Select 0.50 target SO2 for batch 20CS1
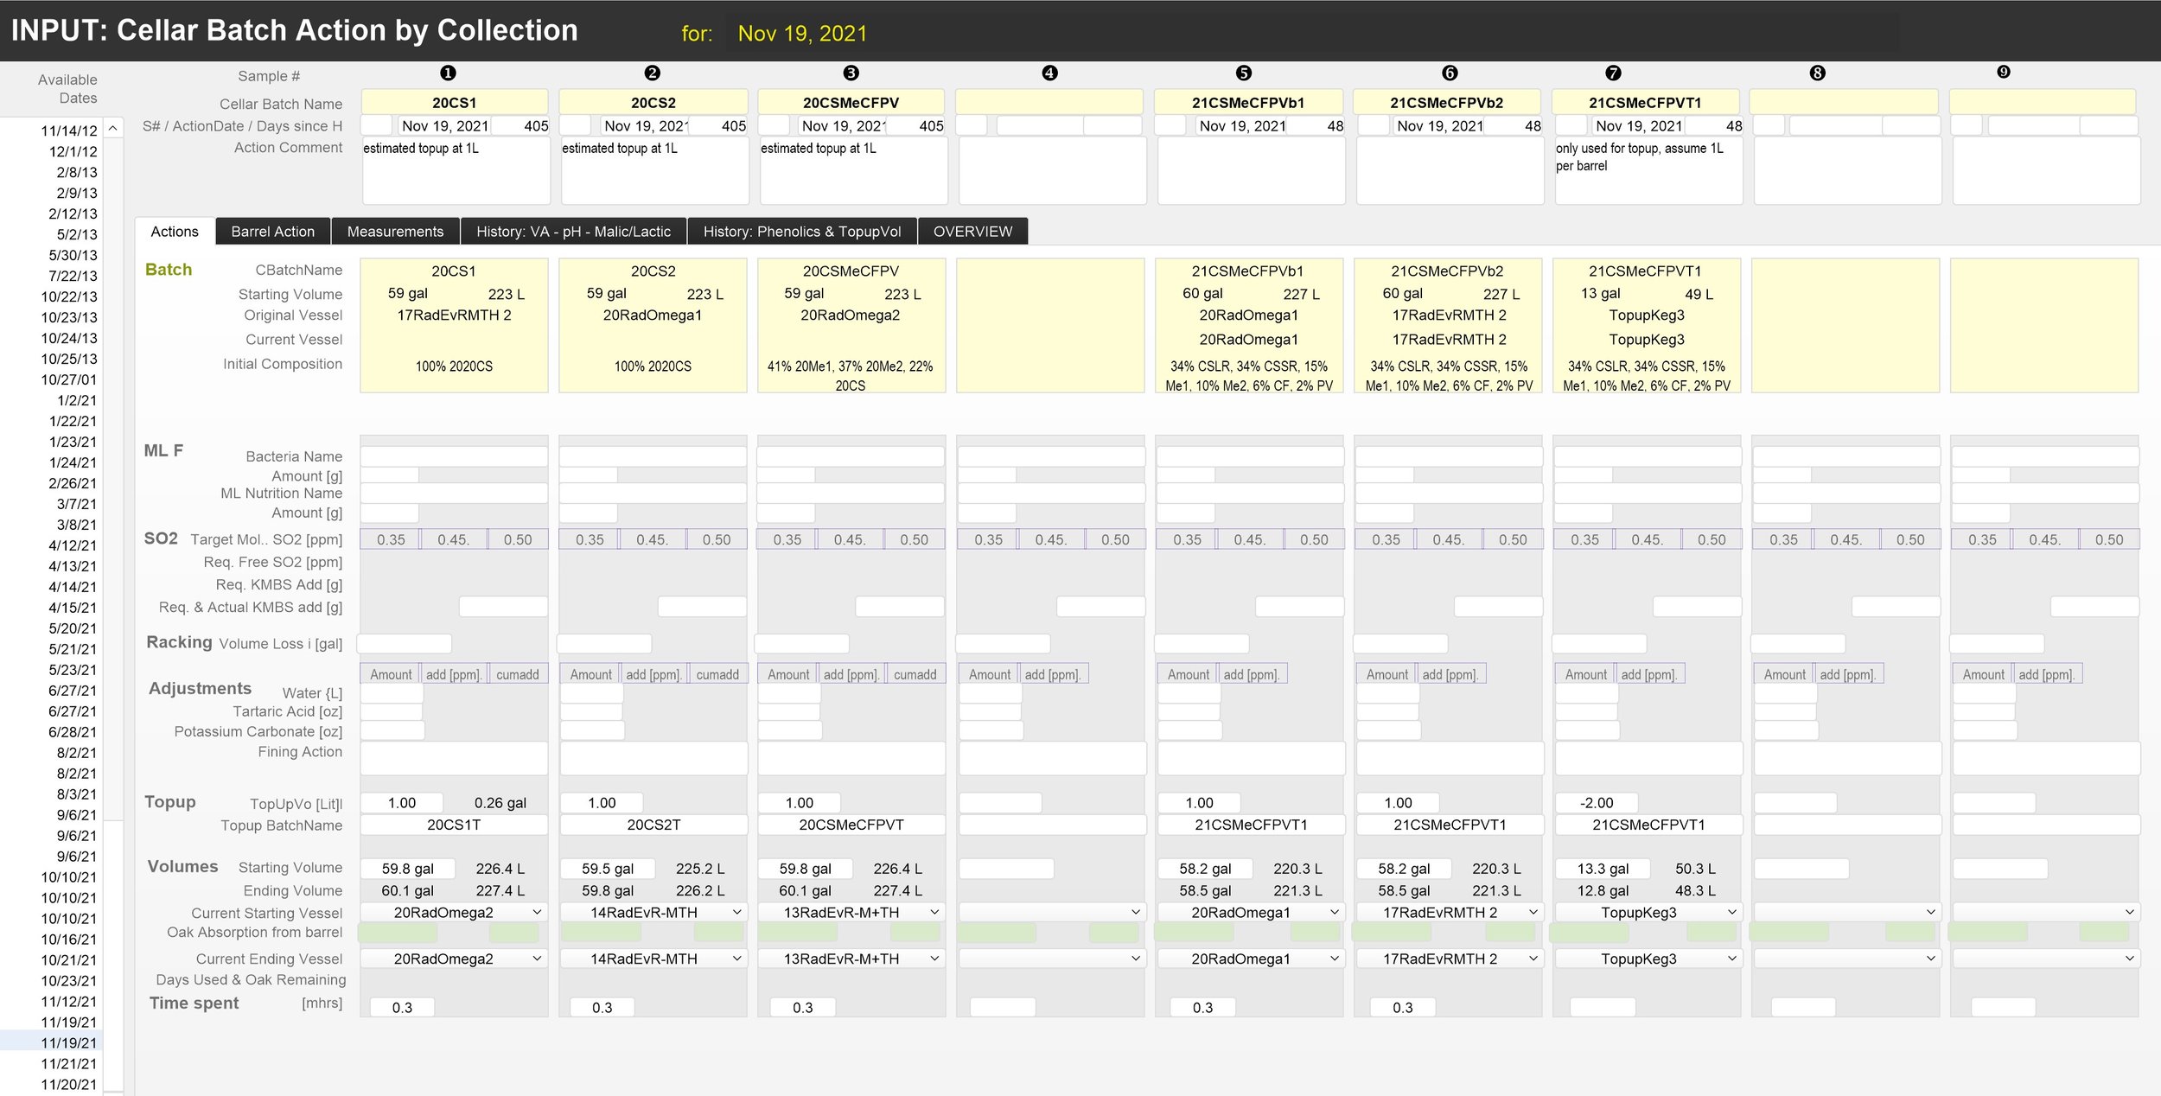This screenshot has height=1096, width=2161. (x=518, y=539)
